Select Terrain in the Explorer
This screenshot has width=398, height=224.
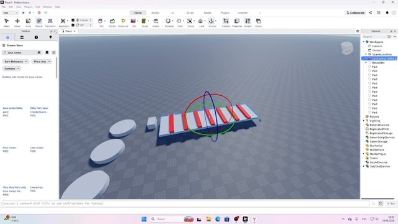[377, 50]
